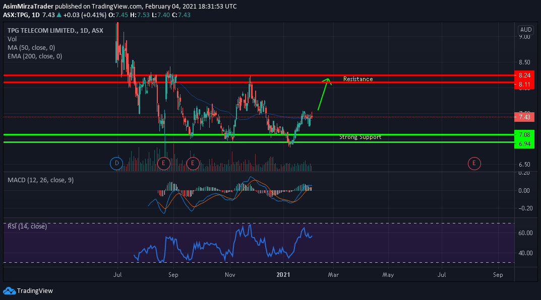This screenshot has height=300, width=541.
Task: Select the 8.11 resistance price label
Action: pyautogui.click(x=524, y=85)
